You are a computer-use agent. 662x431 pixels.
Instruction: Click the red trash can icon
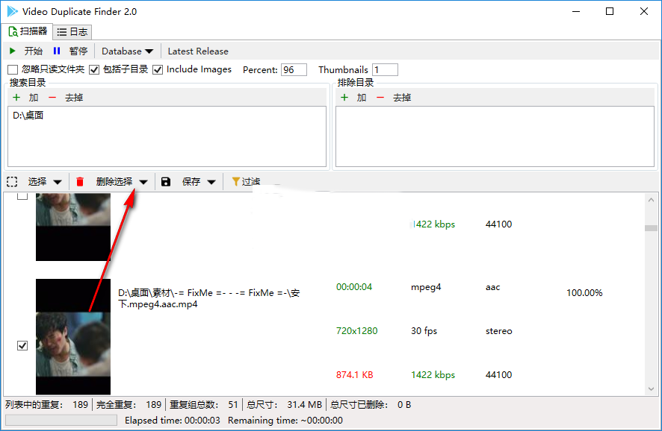tap(80, 182)
